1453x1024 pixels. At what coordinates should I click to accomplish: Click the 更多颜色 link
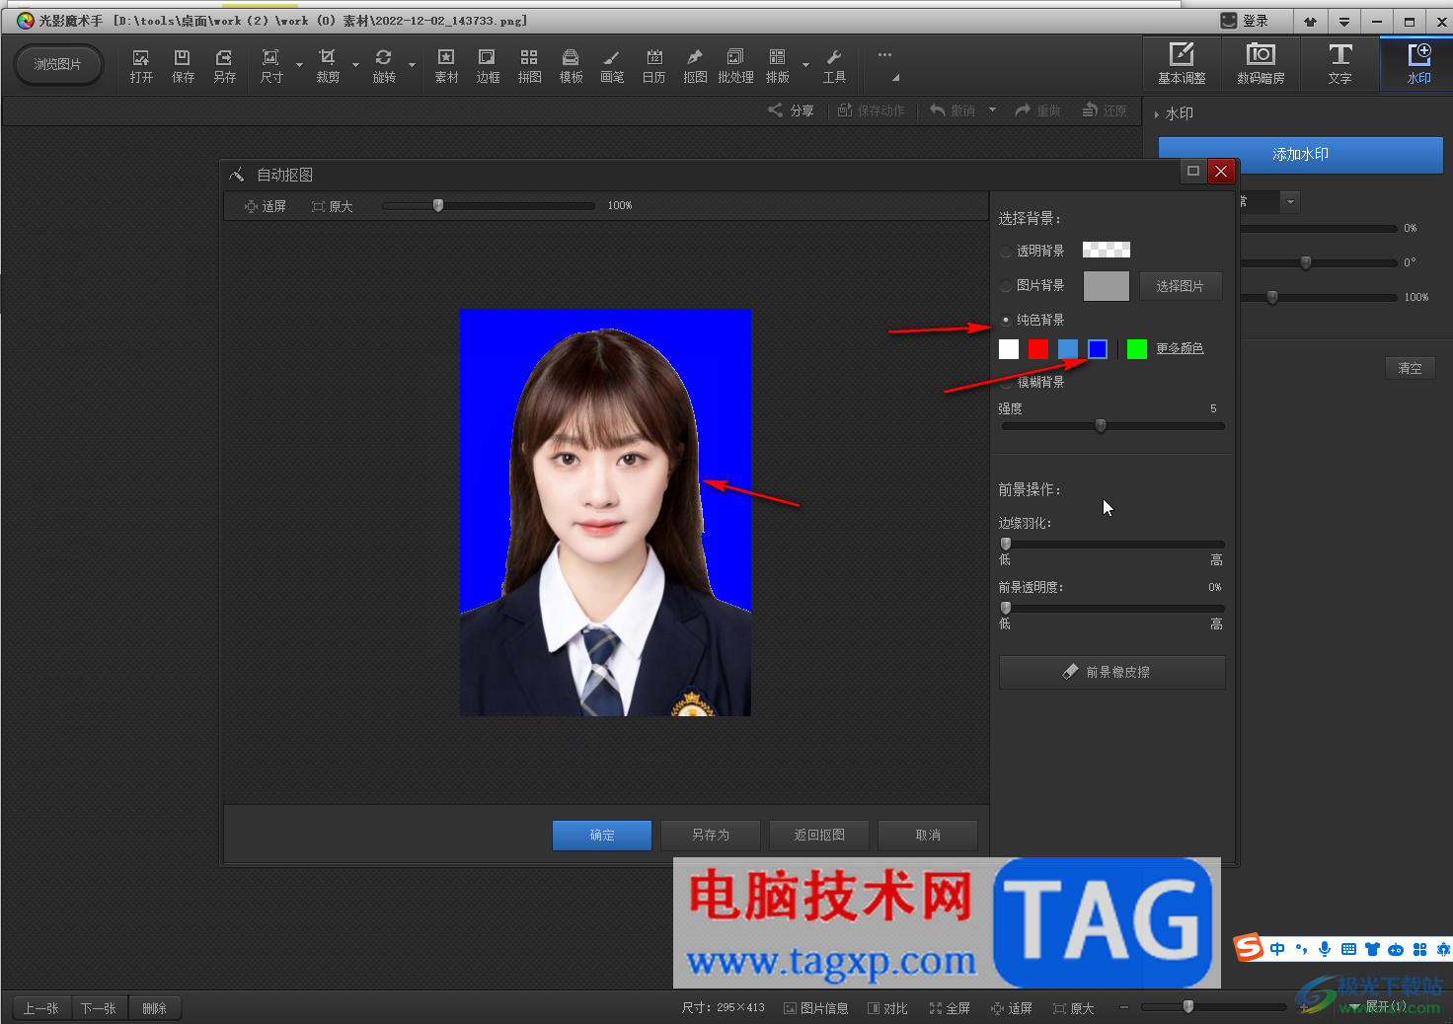coord(1180,349)
